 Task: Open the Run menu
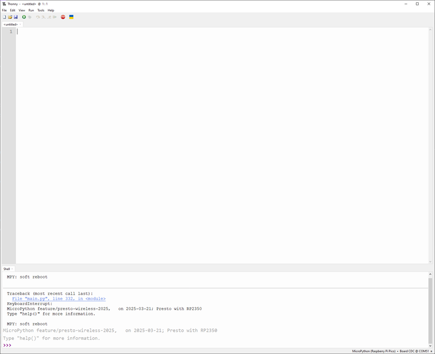(31, 10)
